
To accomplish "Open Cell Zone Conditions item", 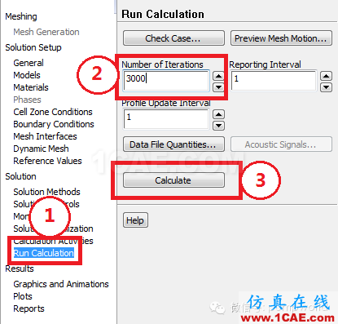I will point(53,112).
